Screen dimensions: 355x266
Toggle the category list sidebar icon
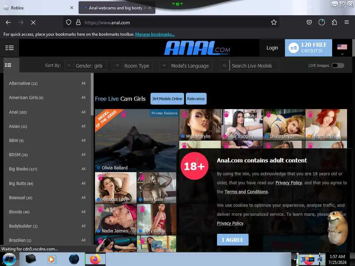point(8,65)
